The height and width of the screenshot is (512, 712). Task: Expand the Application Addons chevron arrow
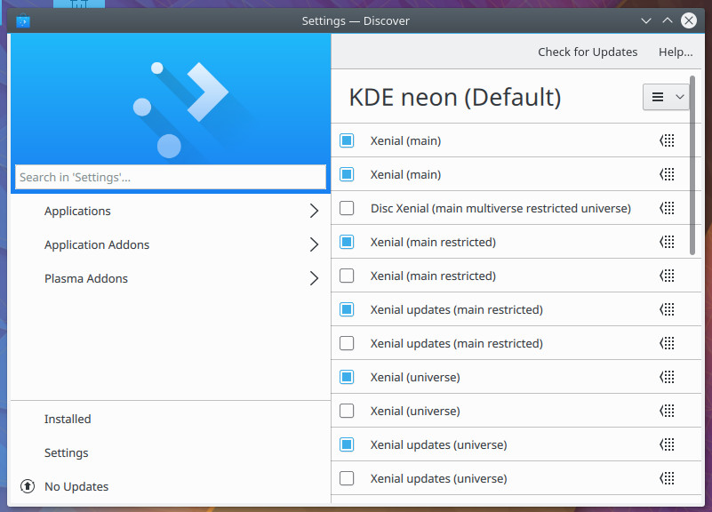point(314,244)
